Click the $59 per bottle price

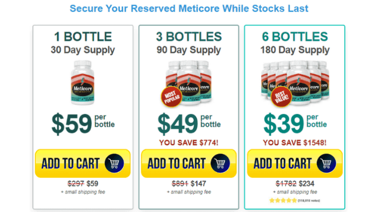click(83, 124)
